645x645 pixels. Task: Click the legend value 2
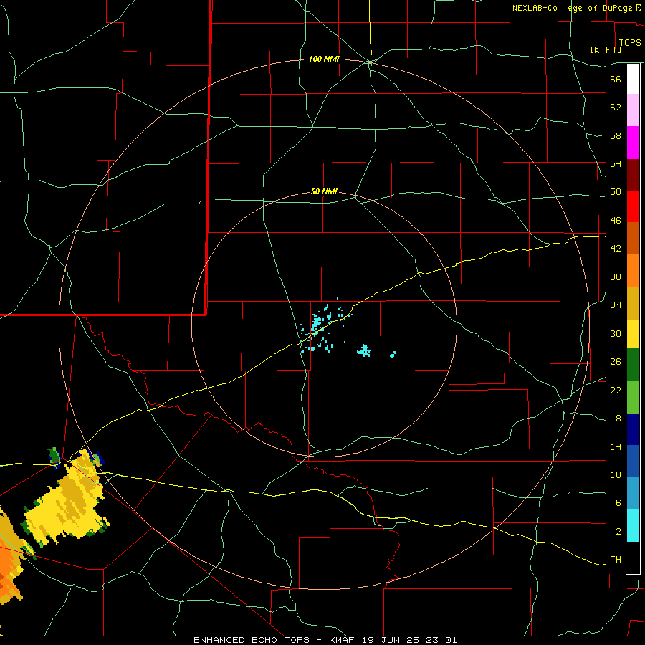click(618, 532)
